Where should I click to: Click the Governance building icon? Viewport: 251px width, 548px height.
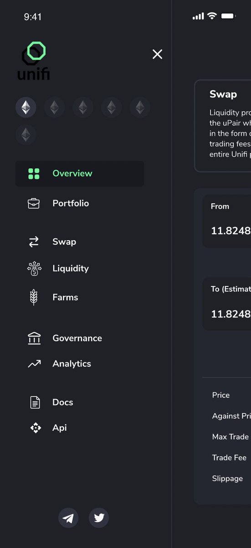coord(34,338)
